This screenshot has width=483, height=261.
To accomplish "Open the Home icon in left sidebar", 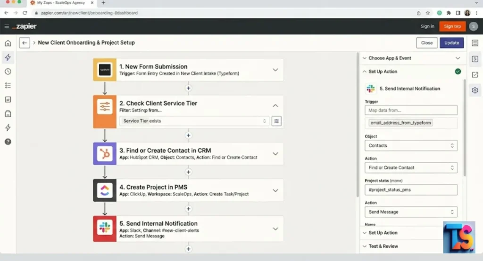I will click(x=8, y=43).
